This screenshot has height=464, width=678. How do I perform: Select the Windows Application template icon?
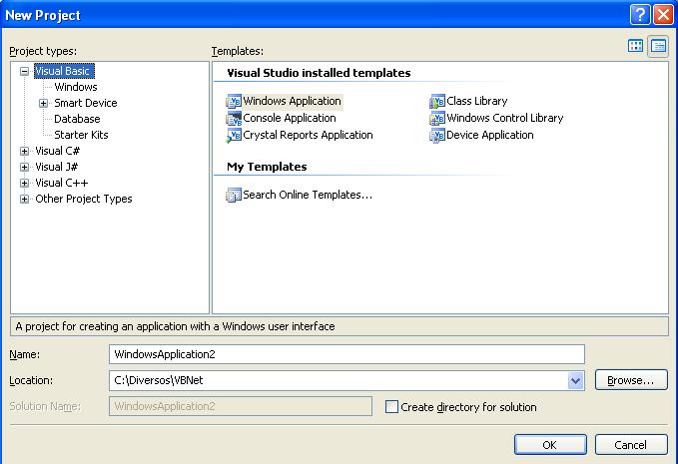point(234,101)
